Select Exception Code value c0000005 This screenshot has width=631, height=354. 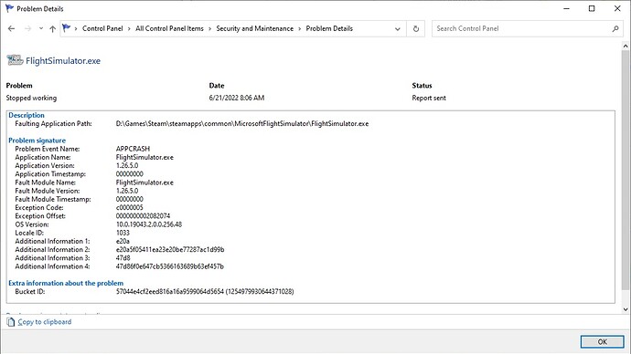tap(129, 207)
